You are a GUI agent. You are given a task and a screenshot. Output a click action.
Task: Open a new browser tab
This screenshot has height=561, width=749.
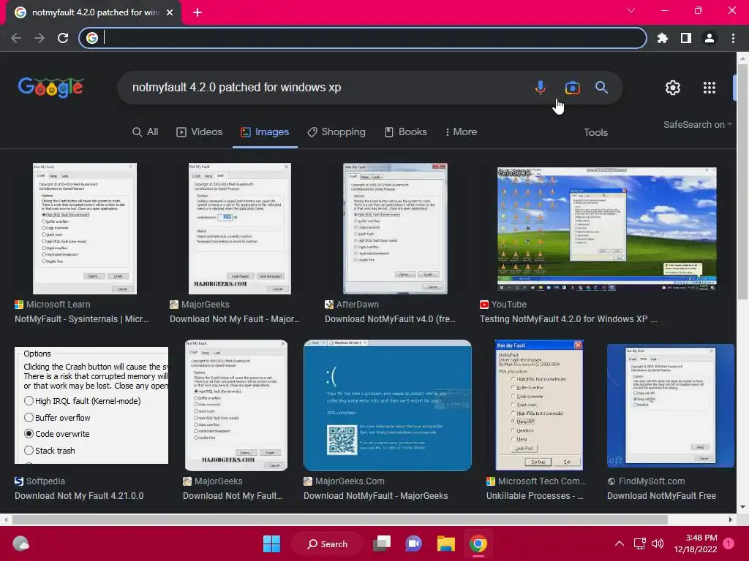(x=197, y=12)
